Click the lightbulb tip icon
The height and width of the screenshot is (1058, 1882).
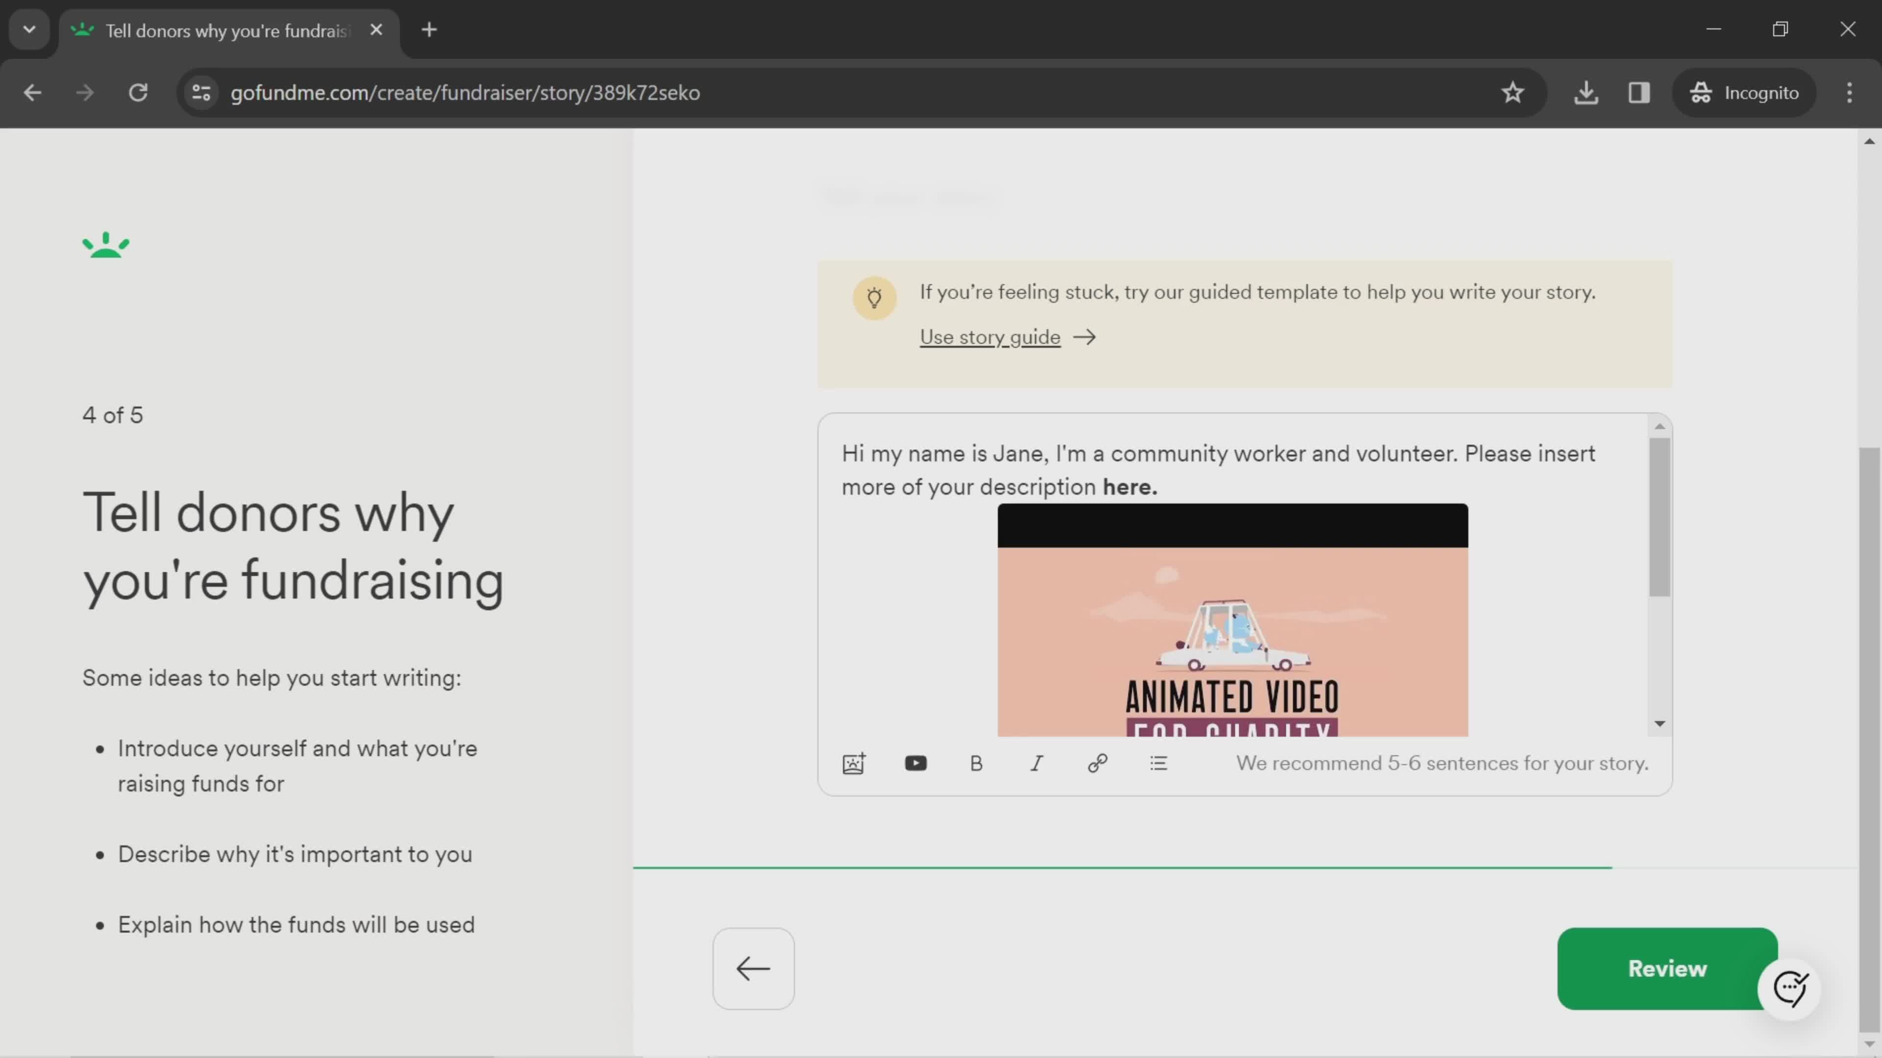[874, 298]
